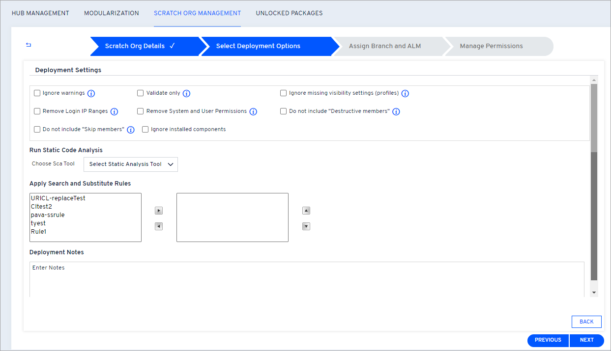
Task: Open the Select Static Analysis Tool dropdown
Action: (x=130, y=164)
